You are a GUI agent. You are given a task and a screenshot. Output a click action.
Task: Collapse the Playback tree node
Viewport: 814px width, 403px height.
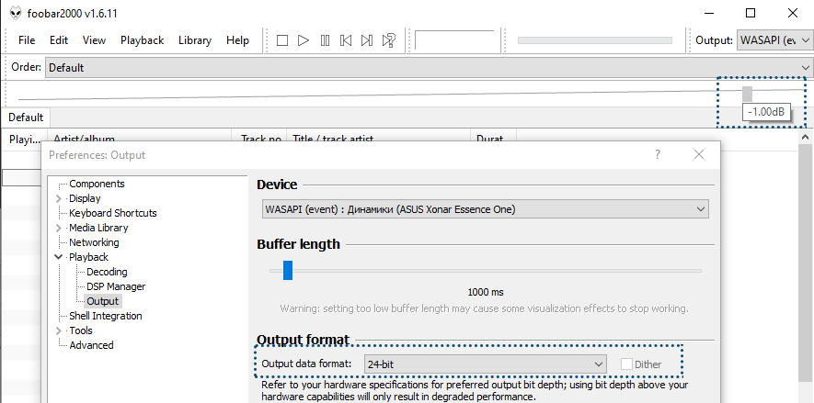click(x=59, y=257)
